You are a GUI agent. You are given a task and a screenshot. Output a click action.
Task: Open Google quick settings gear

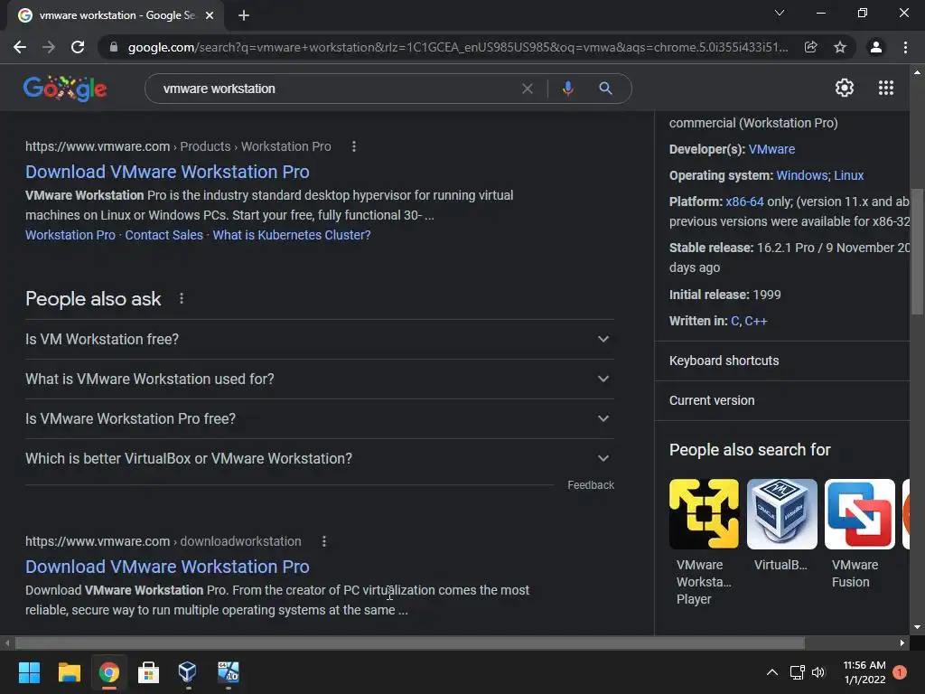pyautogui.click(x=845, y=88)
